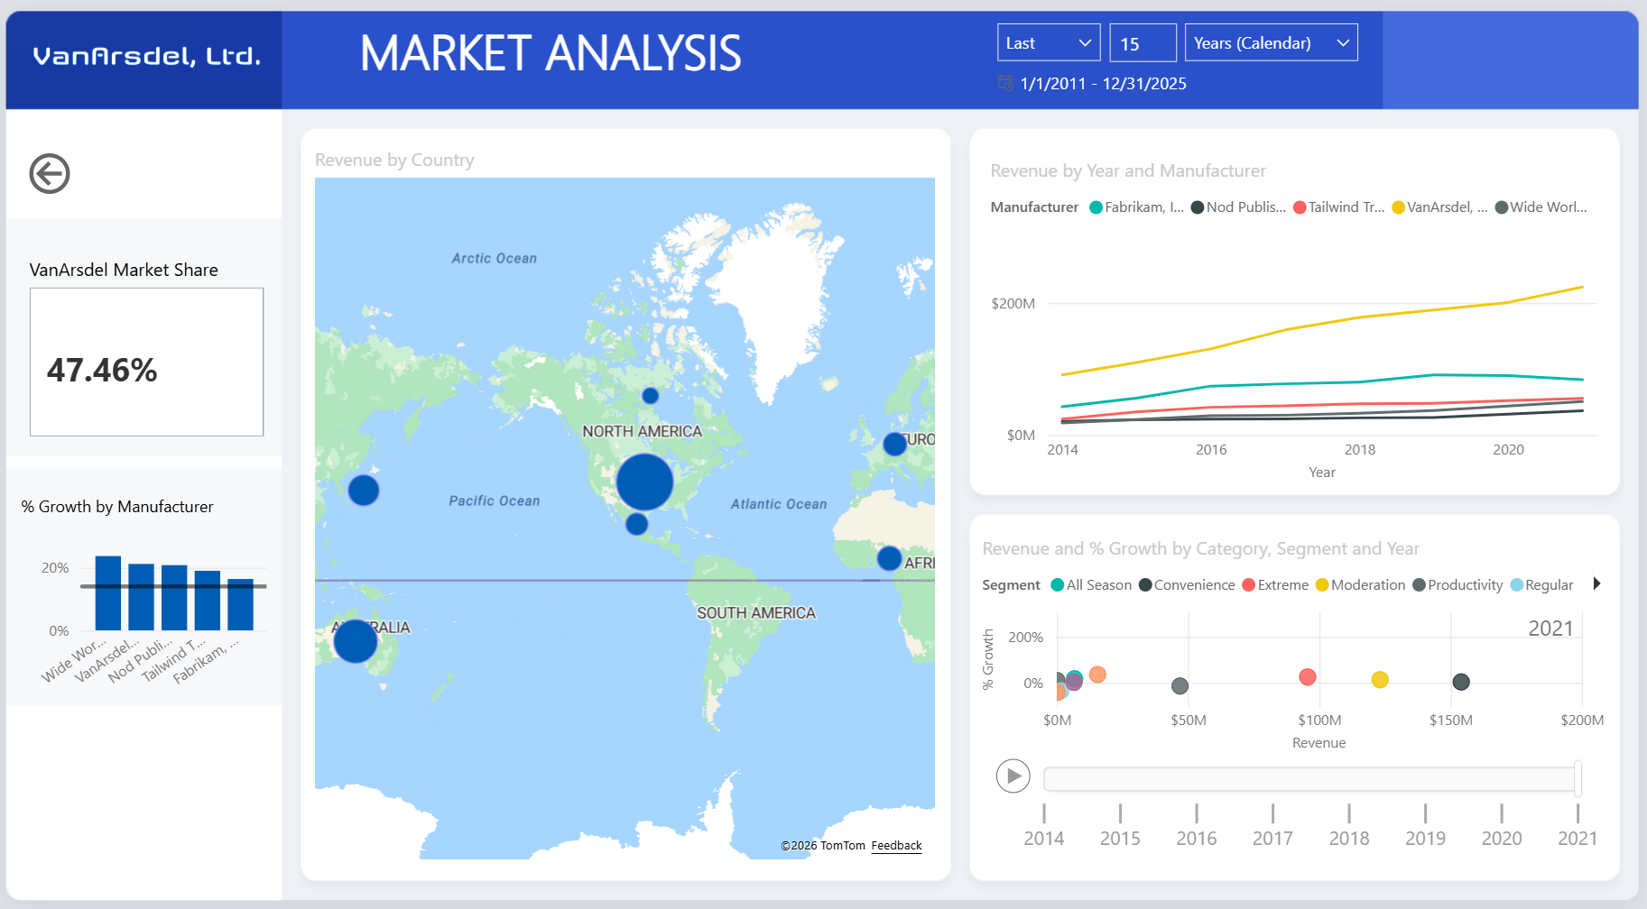Screen dimensions: 1647x909
Task: Click the VanArsdel, Ltd. logo
Action: pos(146,57)
